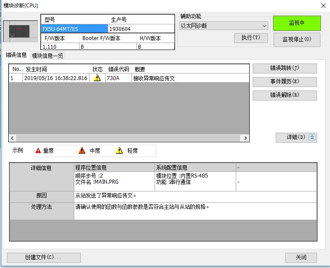Clear error using 错误解除(R)
330x268 pixels.
284,95
